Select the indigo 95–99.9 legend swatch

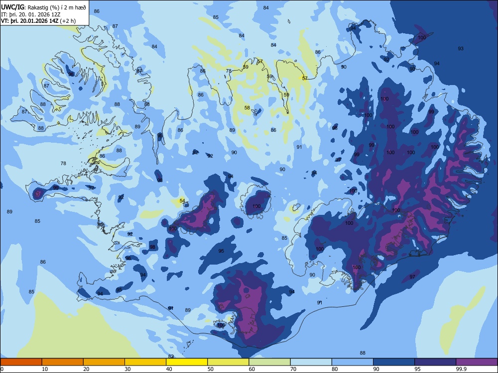435,362
